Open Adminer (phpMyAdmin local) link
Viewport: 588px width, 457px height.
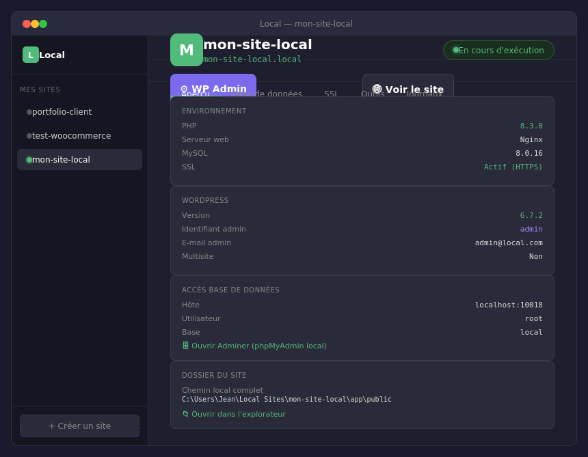click(x=254, y=346)
